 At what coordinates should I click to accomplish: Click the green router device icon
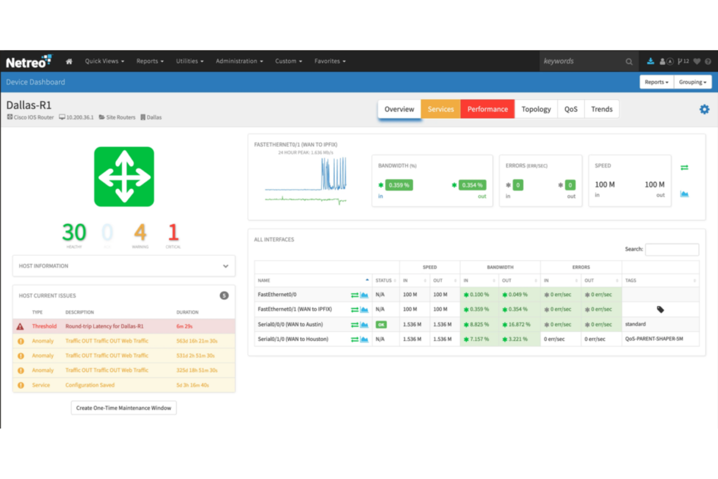pyautogui.click(x=124, y=177)
